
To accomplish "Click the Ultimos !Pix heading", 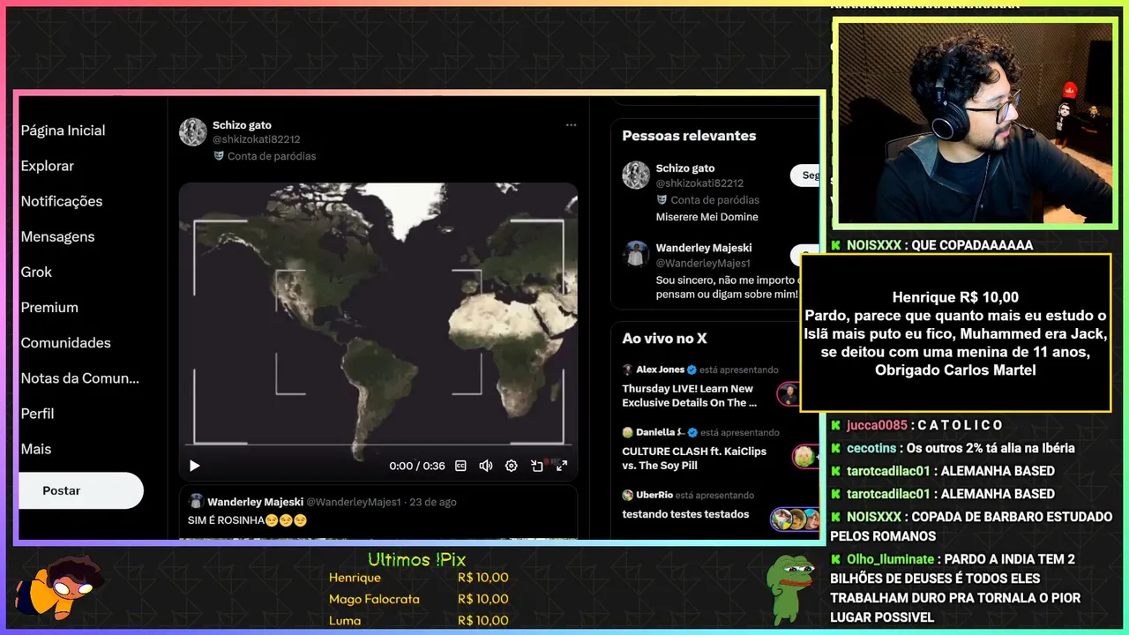I will (x=416, y=559).
